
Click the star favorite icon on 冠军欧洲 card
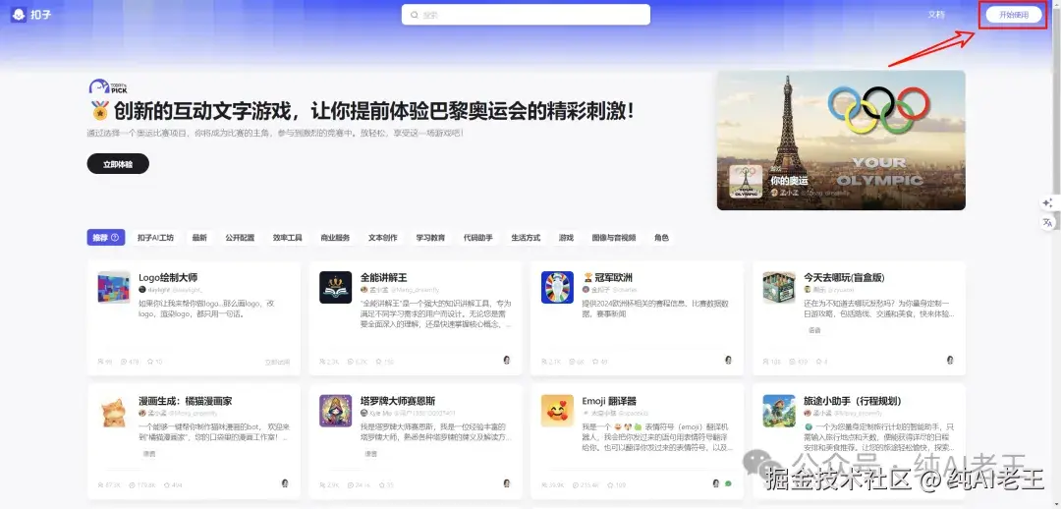594,362
